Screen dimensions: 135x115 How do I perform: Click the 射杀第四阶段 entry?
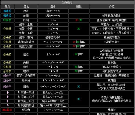[26, 105]
